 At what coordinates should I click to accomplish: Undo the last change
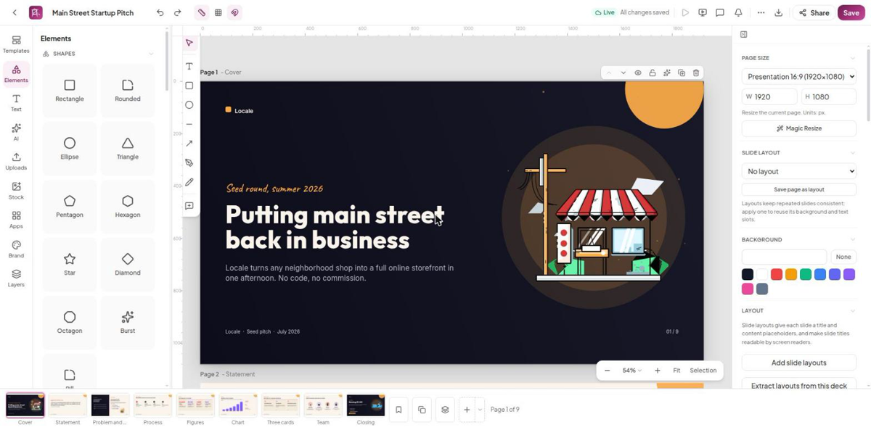click(x=160, y=12)
